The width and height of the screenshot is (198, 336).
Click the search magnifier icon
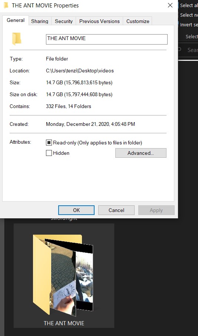tap(179, 49)
